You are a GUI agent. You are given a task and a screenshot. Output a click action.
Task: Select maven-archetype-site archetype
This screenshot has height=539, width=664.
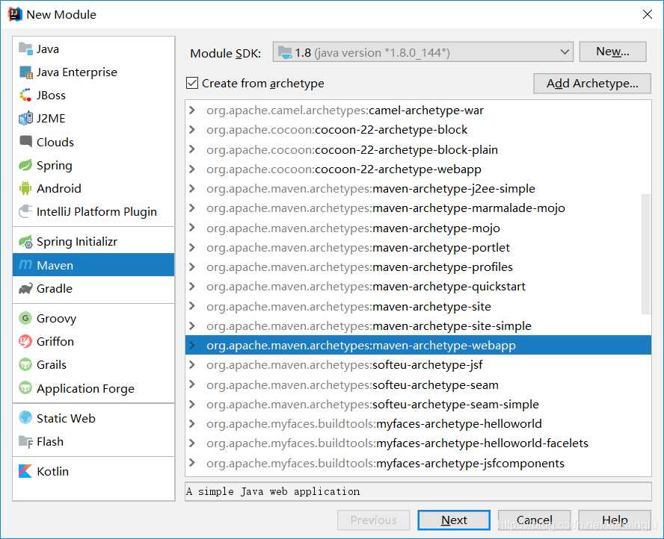418,306
